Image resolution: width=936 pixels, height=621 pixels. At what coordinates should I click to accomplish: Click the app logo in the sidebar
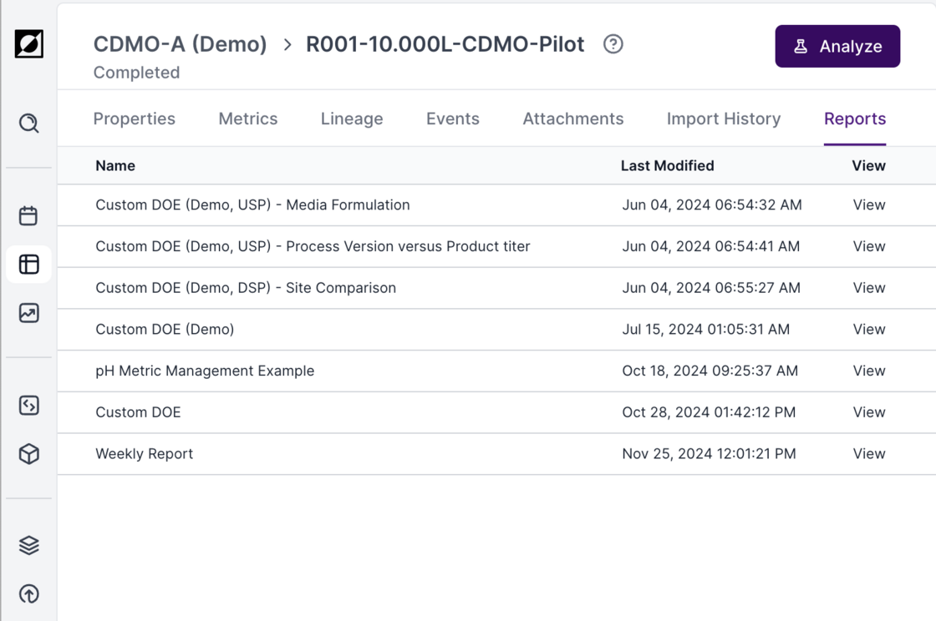point(29,44)
